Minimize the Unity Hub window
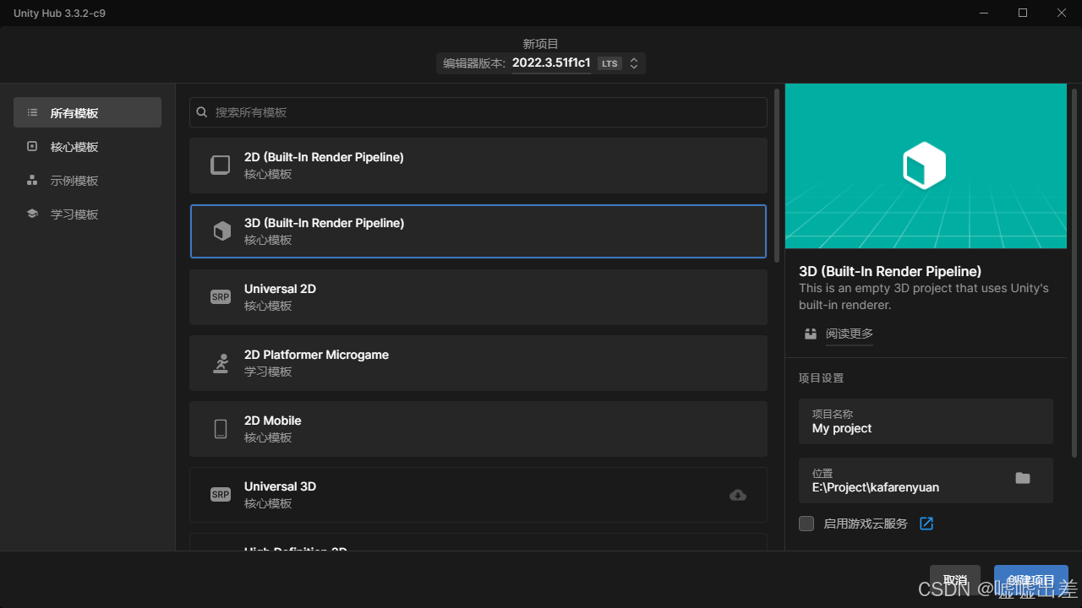 click(983, 13)
